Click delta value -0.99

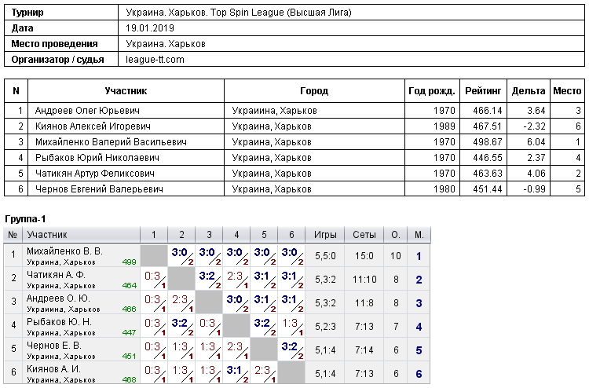pyautogui.click(x=534, y=189)
